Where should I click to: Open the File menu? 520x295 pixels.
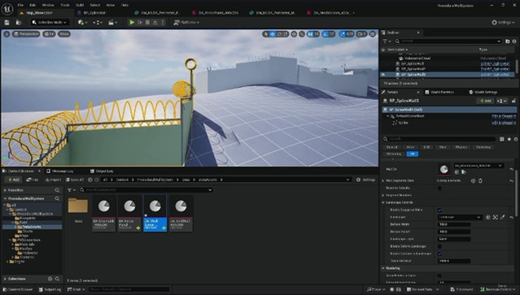(20, 5)
